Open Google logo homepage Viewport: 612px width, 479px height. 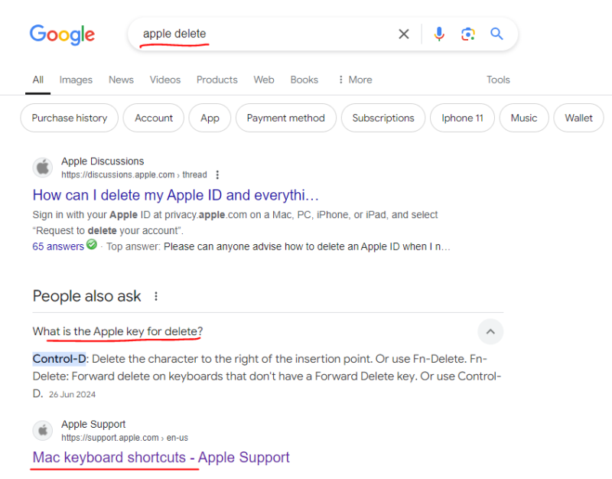pyautogui.click(x=63, y=34)
